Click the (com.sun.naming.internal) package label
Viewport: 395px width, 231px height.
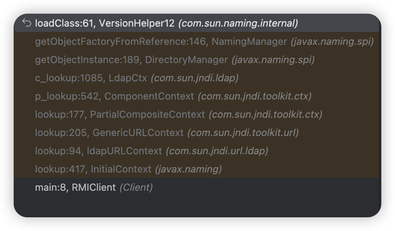pyautogui.click(x=238, y=23)
